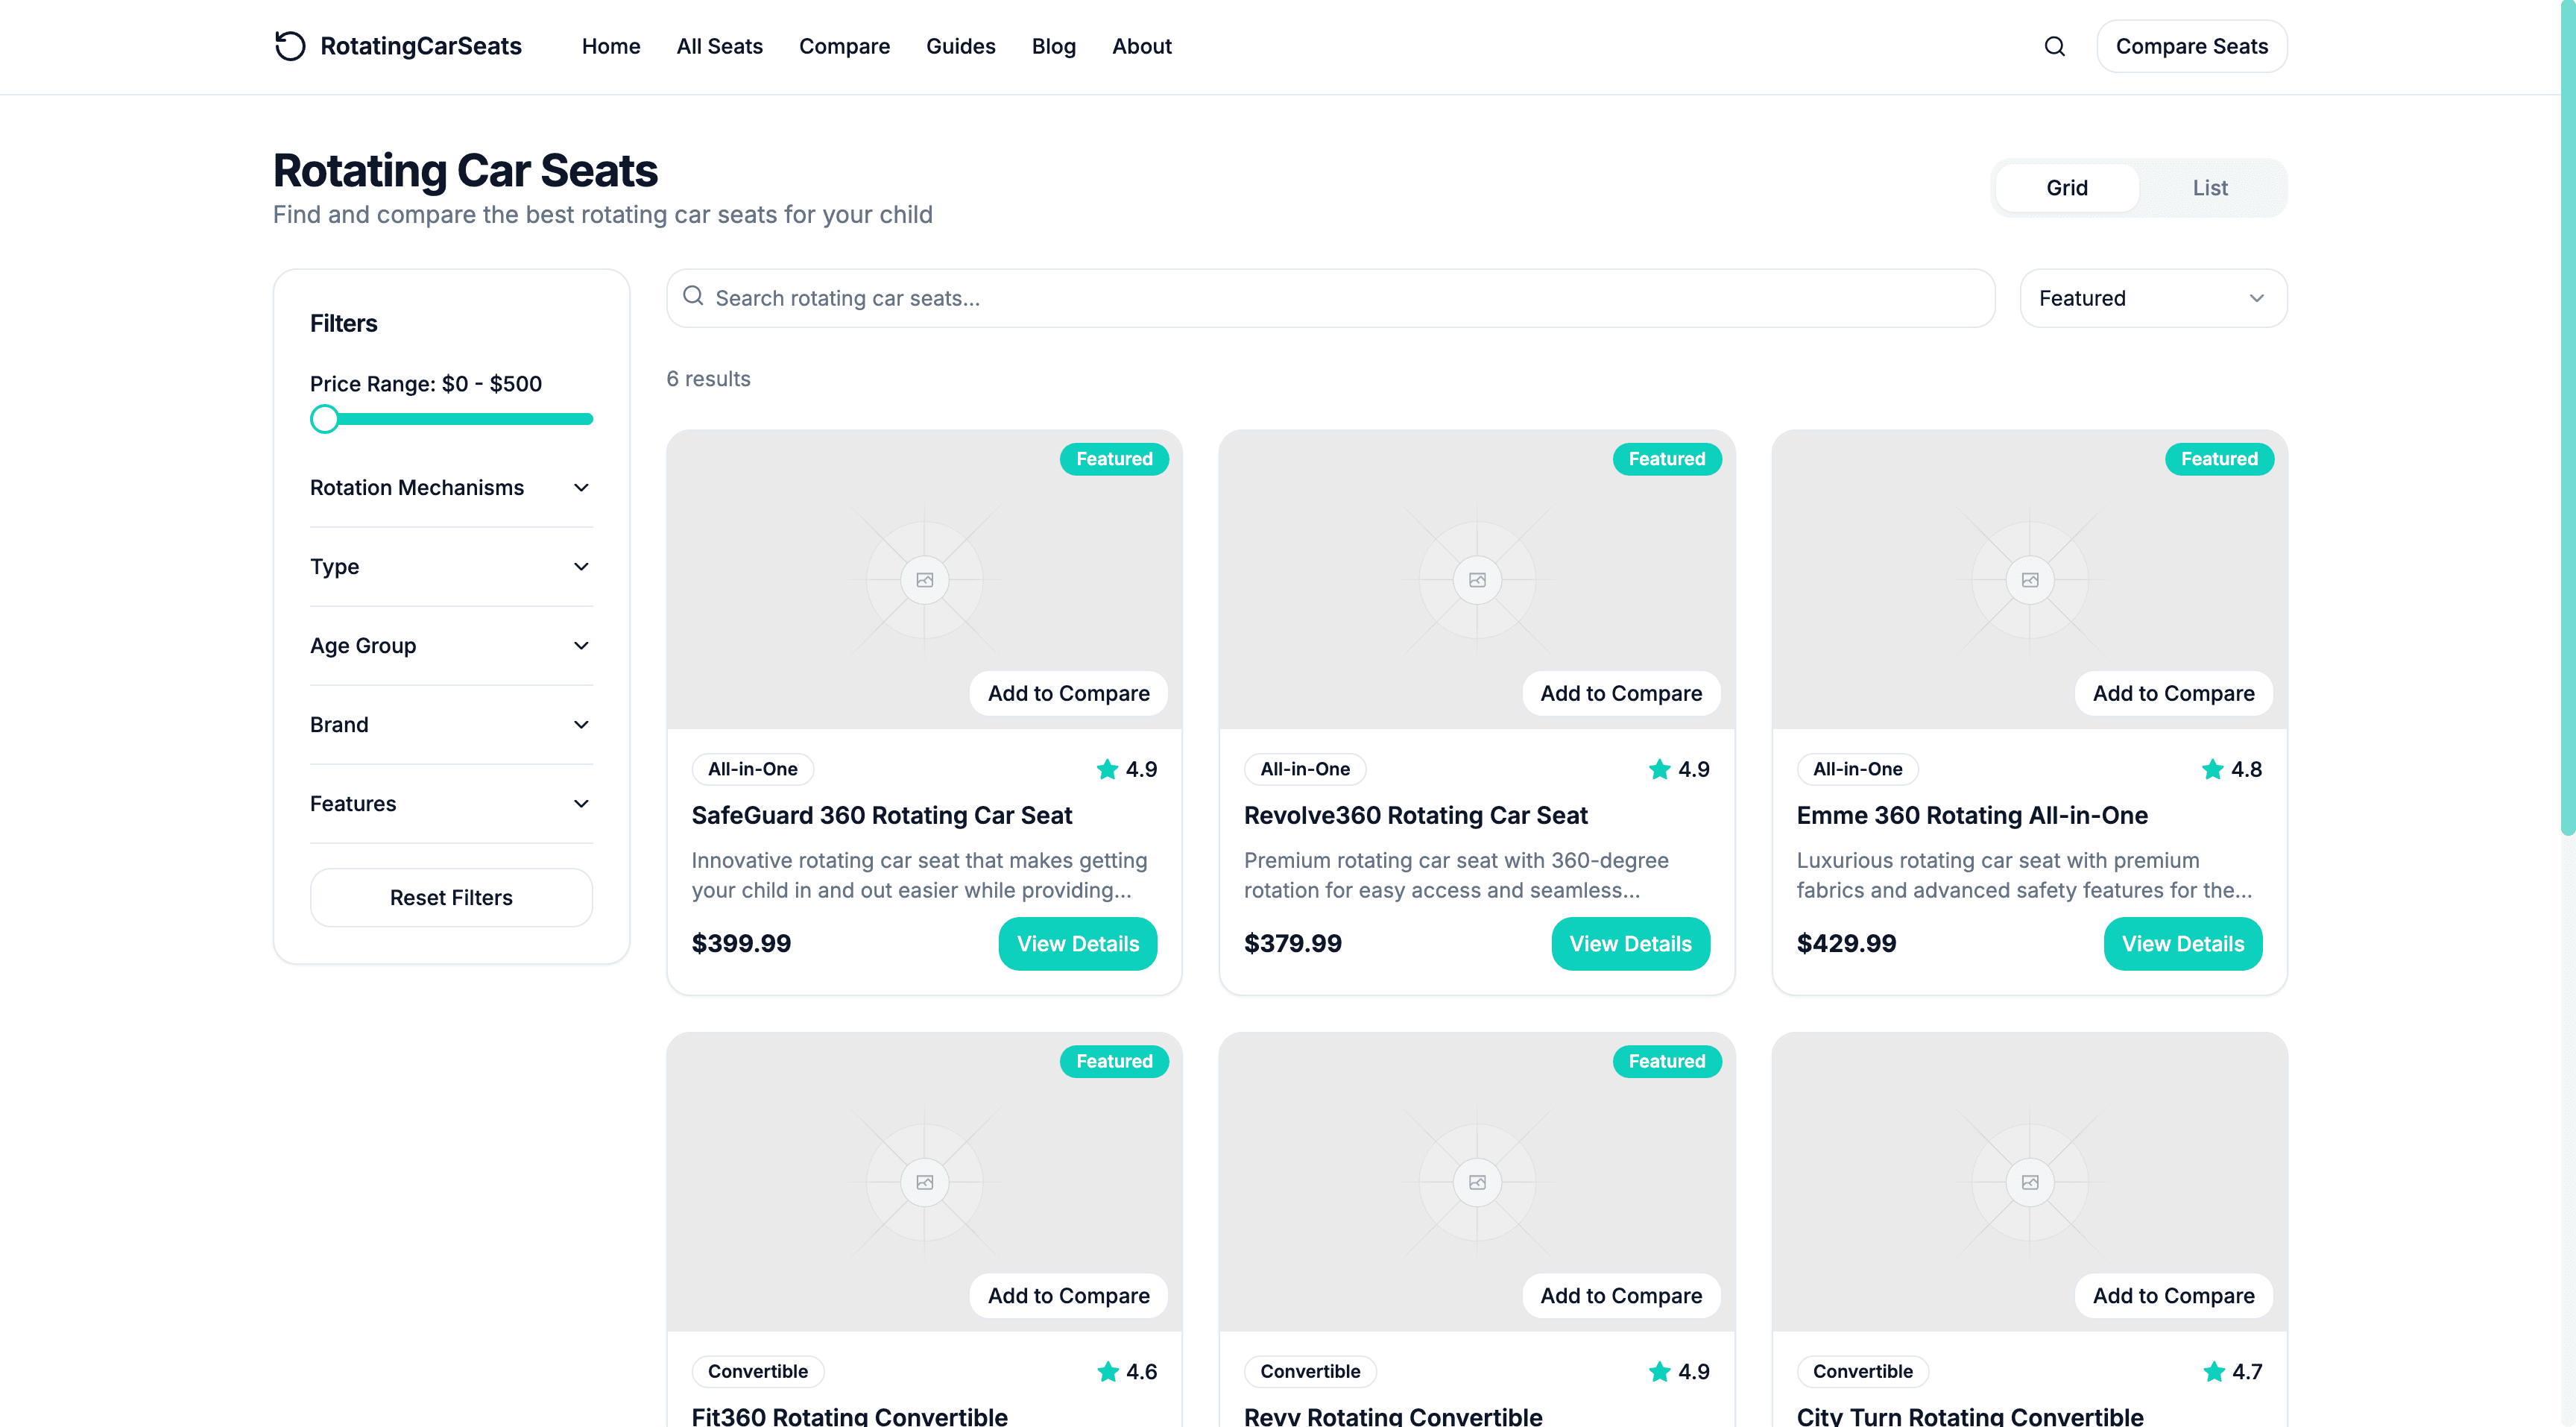2576x1427 pixels.
Task: Click star rating icon on Fit360 card
Action: pyautogui.click(x=1107, y=1371)
